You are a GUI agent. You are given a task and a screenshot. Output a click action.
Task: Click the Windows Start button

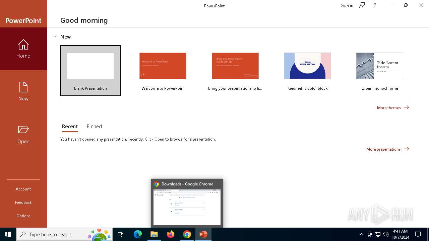(x=8, y=234)
